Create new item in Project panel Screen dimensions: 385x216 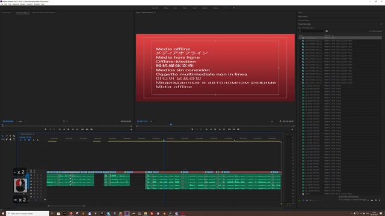(375, 200)
